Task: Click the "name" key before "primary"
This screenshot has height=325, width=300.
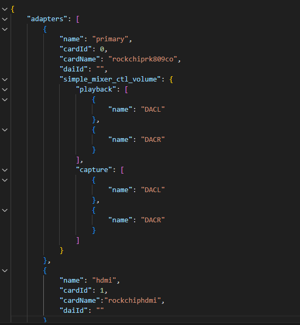Action: coord(71,39)
